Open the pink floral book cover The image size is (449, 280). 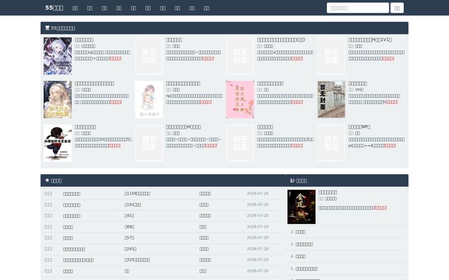pos(240,100)
